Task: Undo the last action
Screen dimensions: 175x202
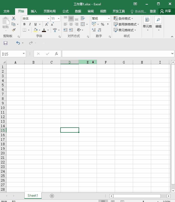Action: click(x=18, y=43)
